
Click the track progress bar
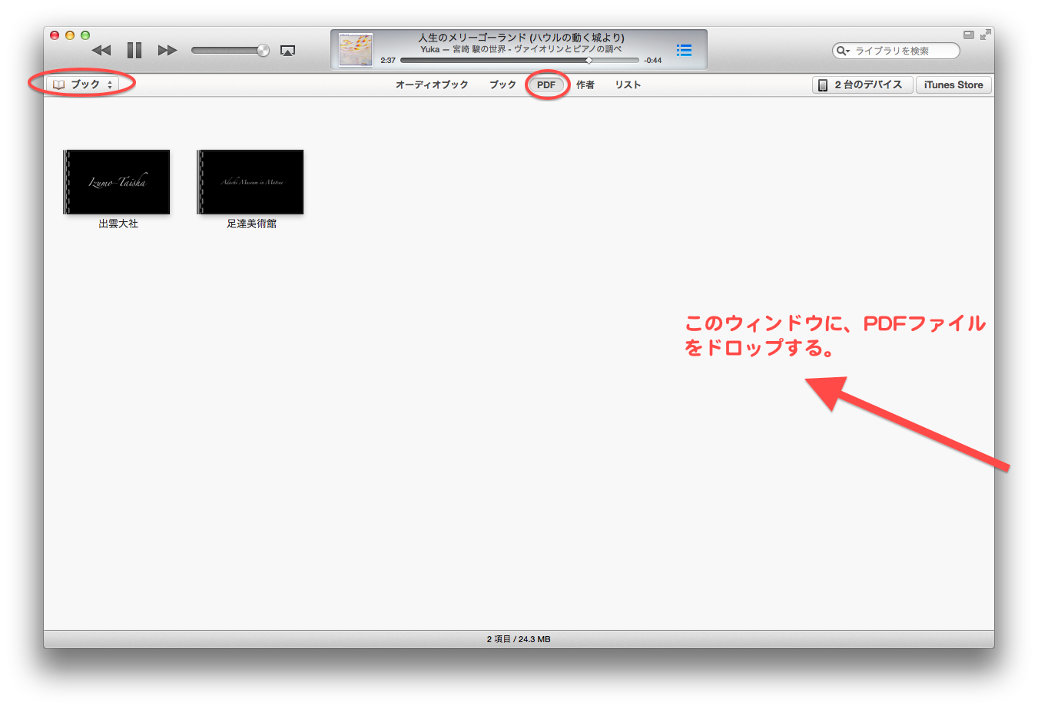[x=519, y=60]
